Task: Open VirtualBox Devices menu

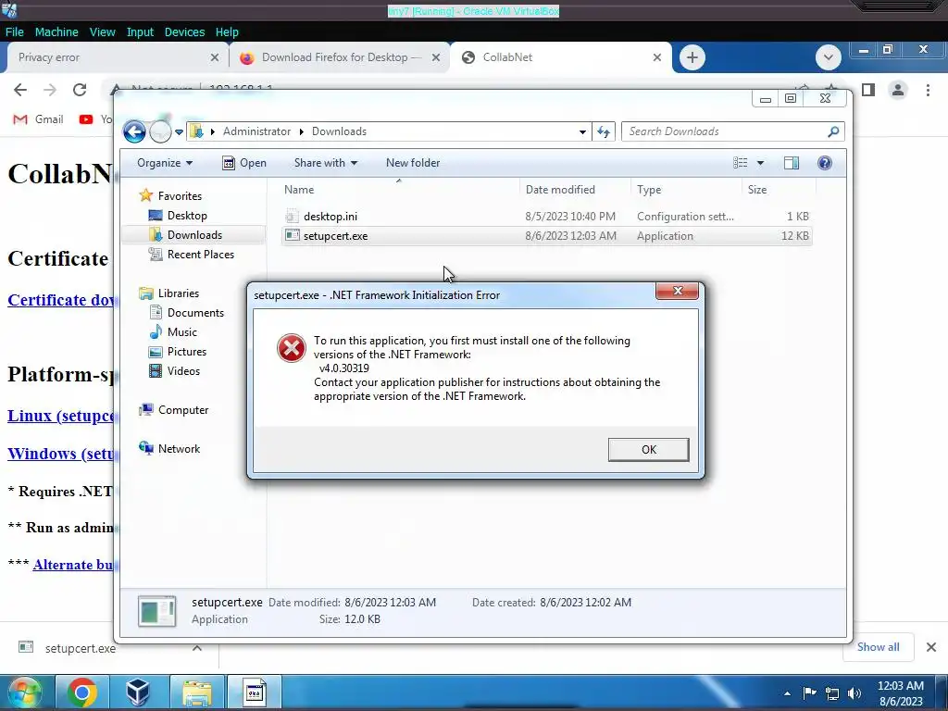Action: point(184,32)
